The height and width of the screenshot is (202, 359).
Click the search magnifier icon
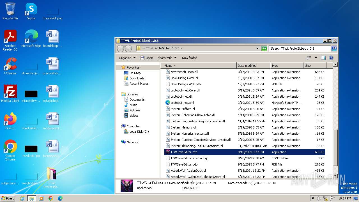[334, 49]
